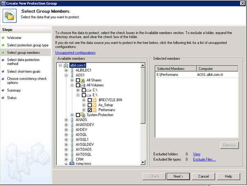
Task: Go to the Welcome step
Action: pyautogui.click(x=14, y=38)
